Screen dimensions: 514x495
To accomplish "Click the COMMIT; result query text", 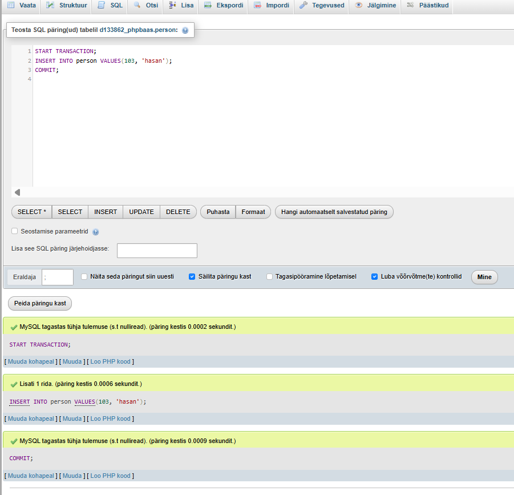I will coord(21,458).
